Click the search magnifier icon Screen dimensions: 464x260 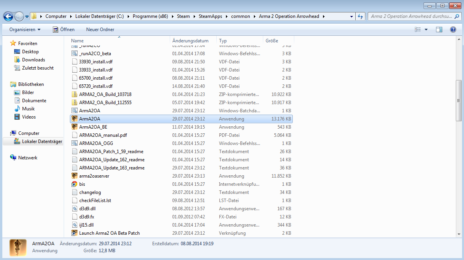[x=457, y=16]
